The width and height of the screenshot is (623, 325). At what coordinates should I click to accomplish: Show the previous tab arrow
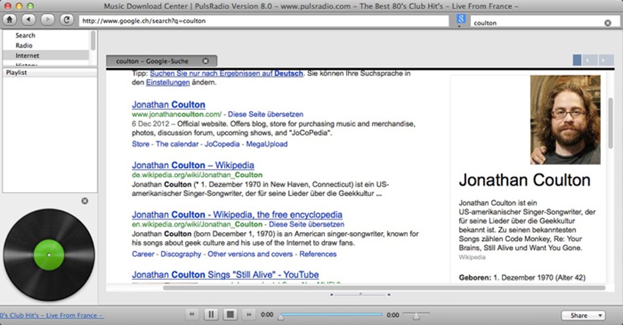click(x=590, y=60)
